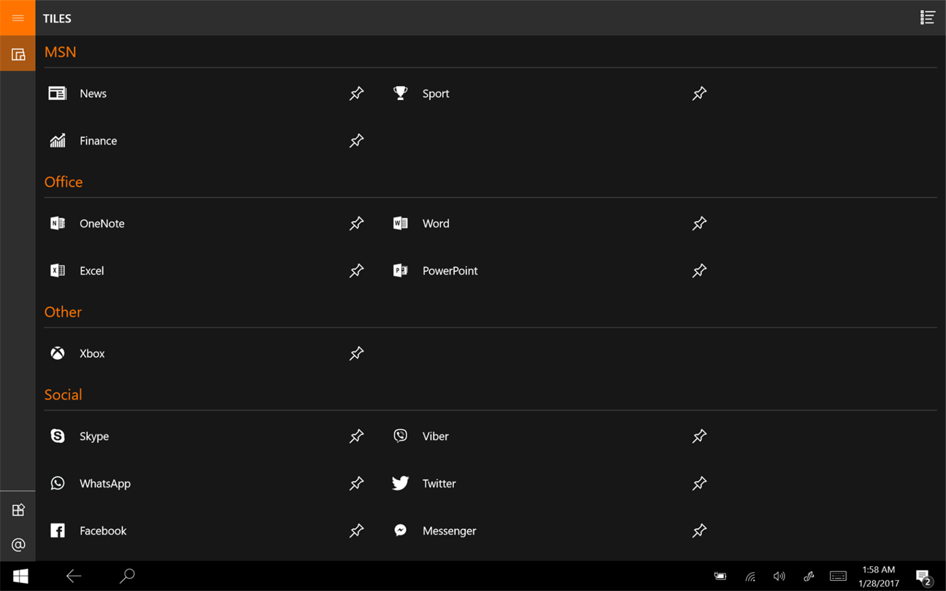Select the PowerPoint entry
This screenshot has height=591, width=946.
pyautogui.click(x=450, y=271)
